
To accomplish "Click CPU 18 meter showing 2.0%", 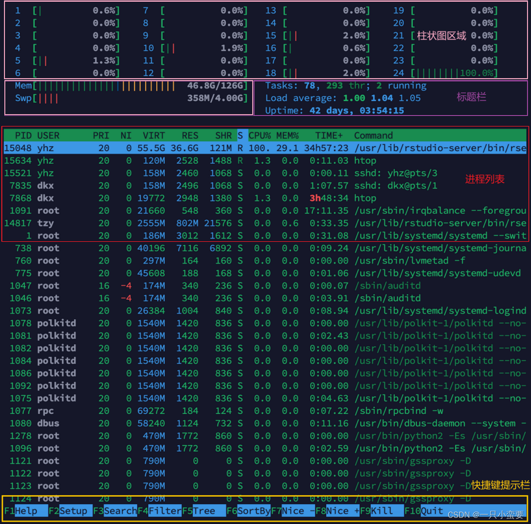I will [318, 73].
